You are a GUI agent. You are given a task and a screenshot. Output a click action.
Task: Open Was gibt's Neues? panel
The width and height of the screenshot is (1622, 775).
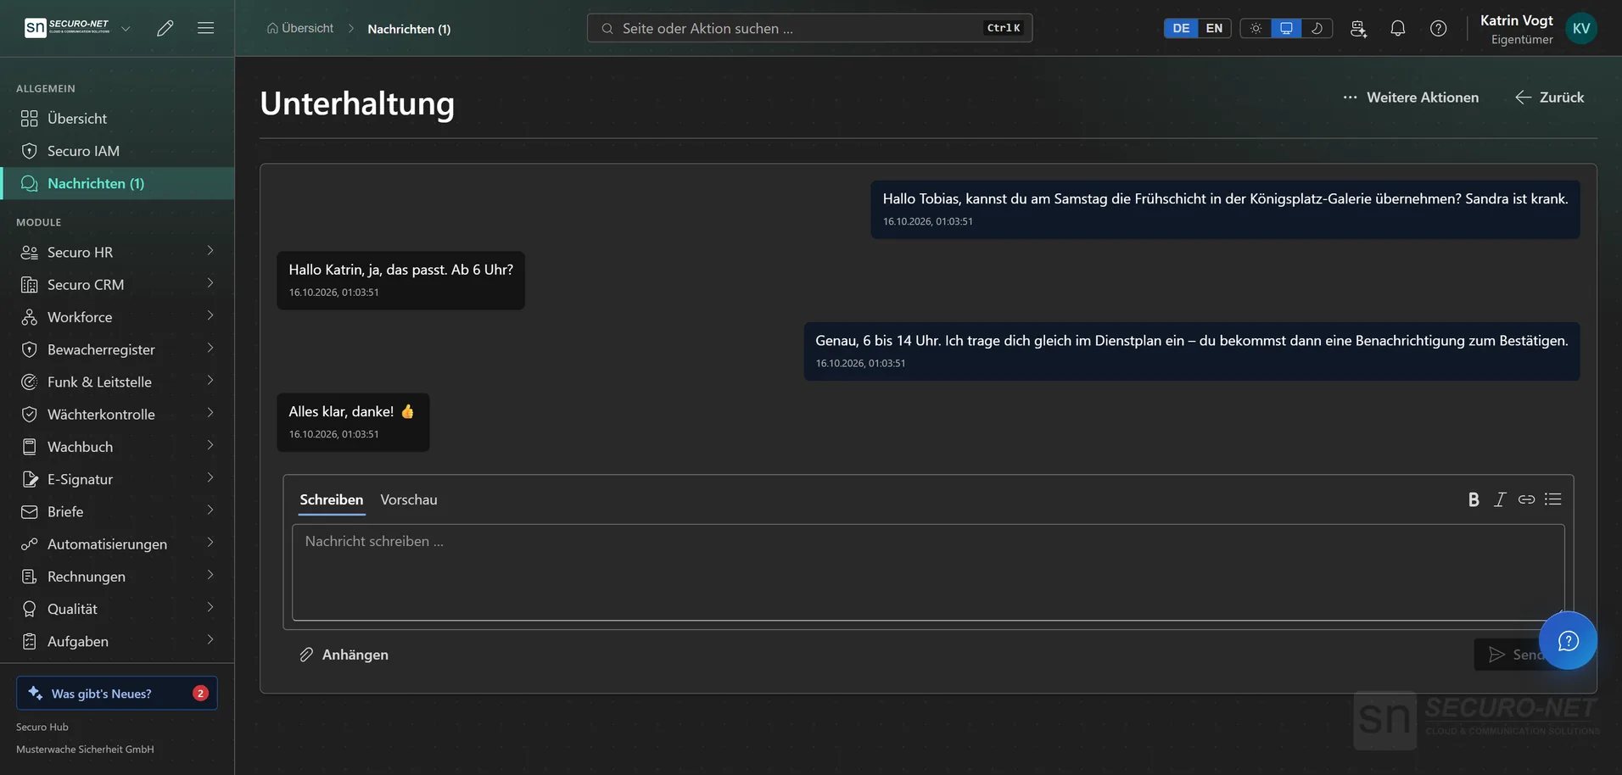(117, 693)
